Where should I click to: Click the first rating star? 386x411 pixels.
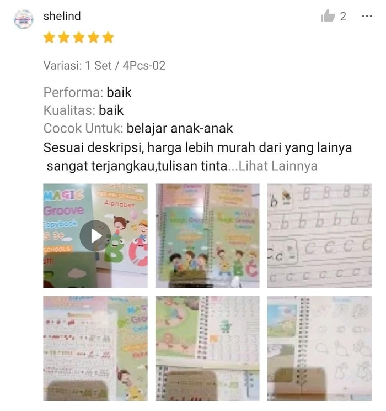pos(49,37)
